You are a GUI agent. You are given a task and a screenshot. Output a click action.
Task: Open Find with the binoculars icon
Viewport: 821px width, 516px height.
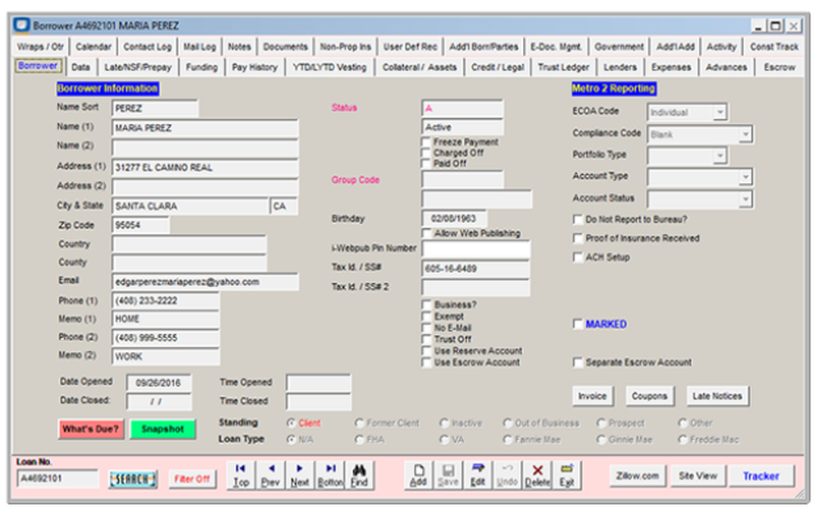[360, 475]
